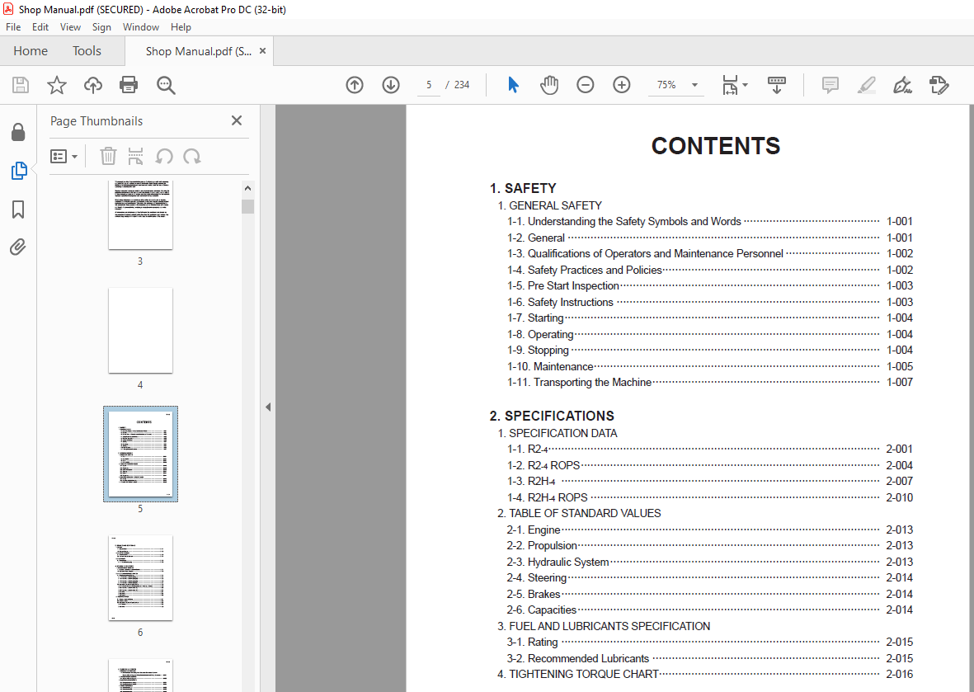Activate the Hand pan tool
This screenshot has width=974, height=692.
click(549, 85)
